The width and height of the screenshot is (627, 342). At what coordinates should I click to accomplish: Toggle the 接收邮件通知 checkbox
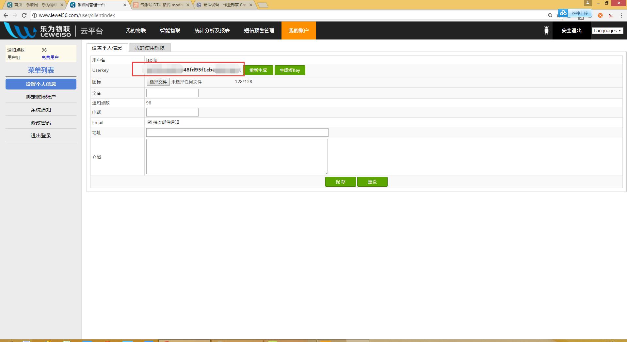click(x=150, y=122)
